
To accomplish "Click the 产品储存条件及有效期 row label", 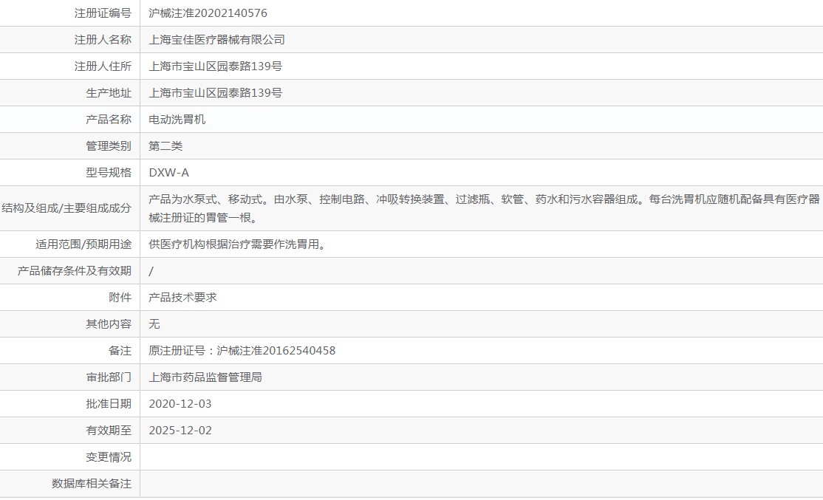I will (x=75, y=271).
